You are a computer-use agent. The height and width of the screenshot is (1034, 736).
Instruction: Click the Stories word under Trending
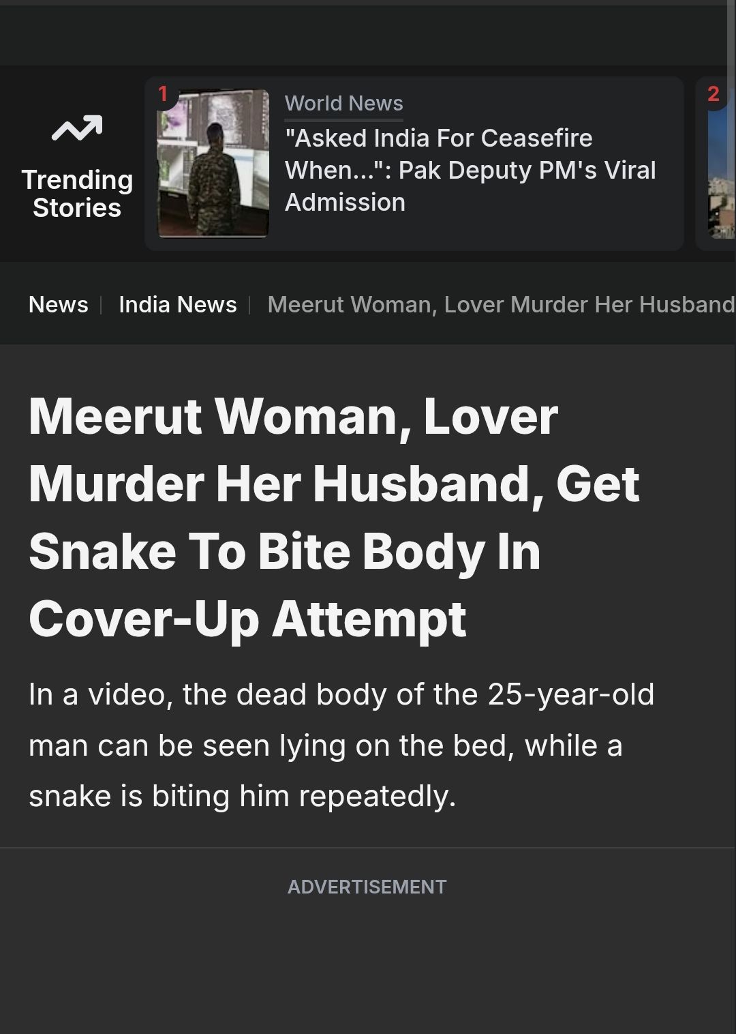click(x=77, y=208)
